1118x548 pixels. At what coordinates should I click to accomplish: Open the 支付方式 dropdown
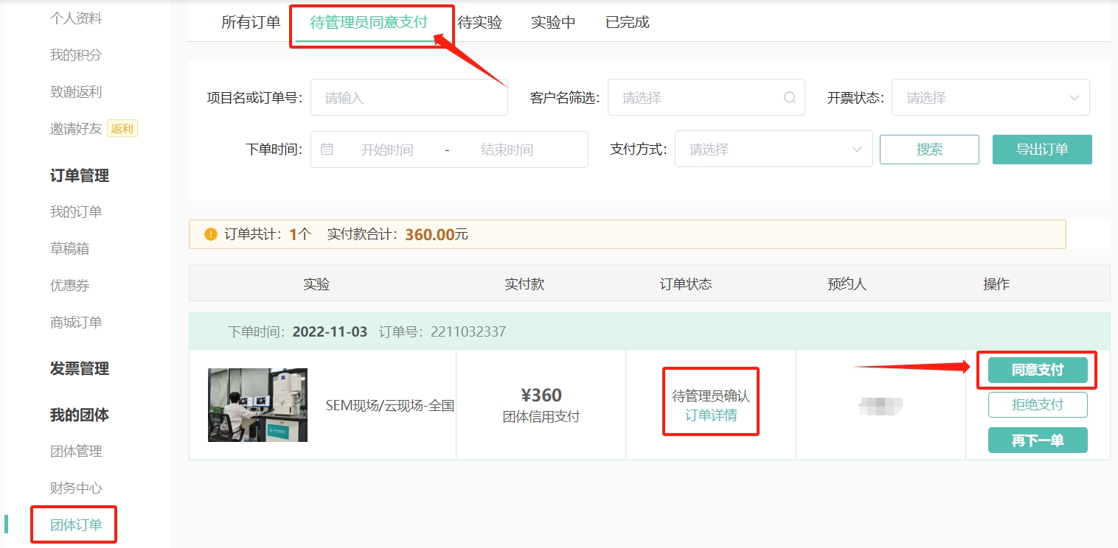click(x=773, y=149)
